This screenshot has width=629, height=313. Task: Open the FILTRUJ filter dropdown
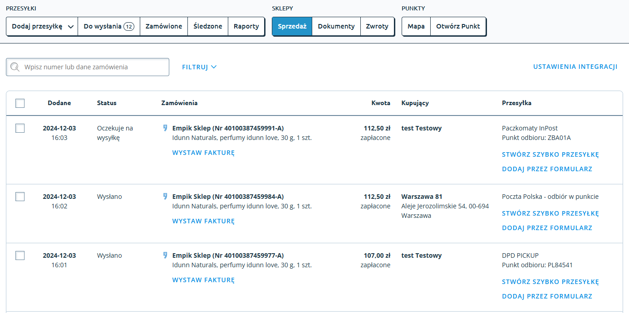coord(199,67)
